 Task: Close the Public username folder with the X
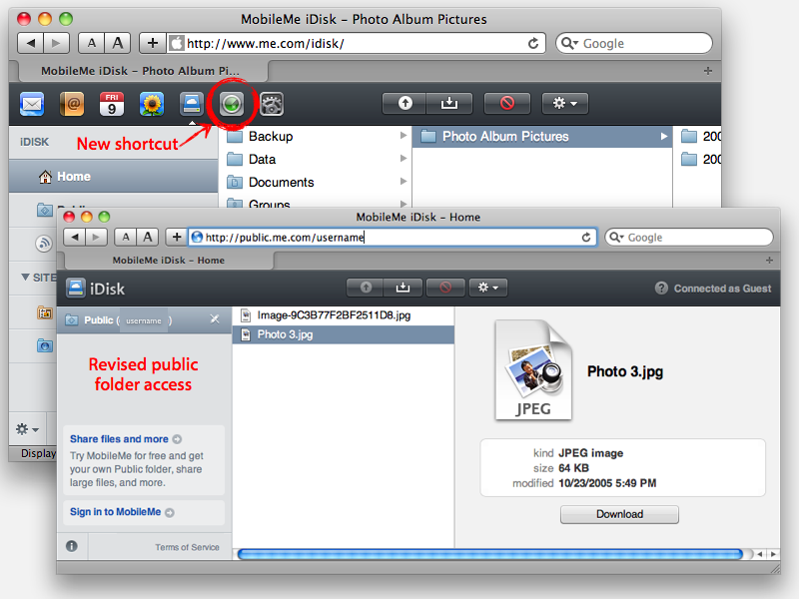pos(215,319)
